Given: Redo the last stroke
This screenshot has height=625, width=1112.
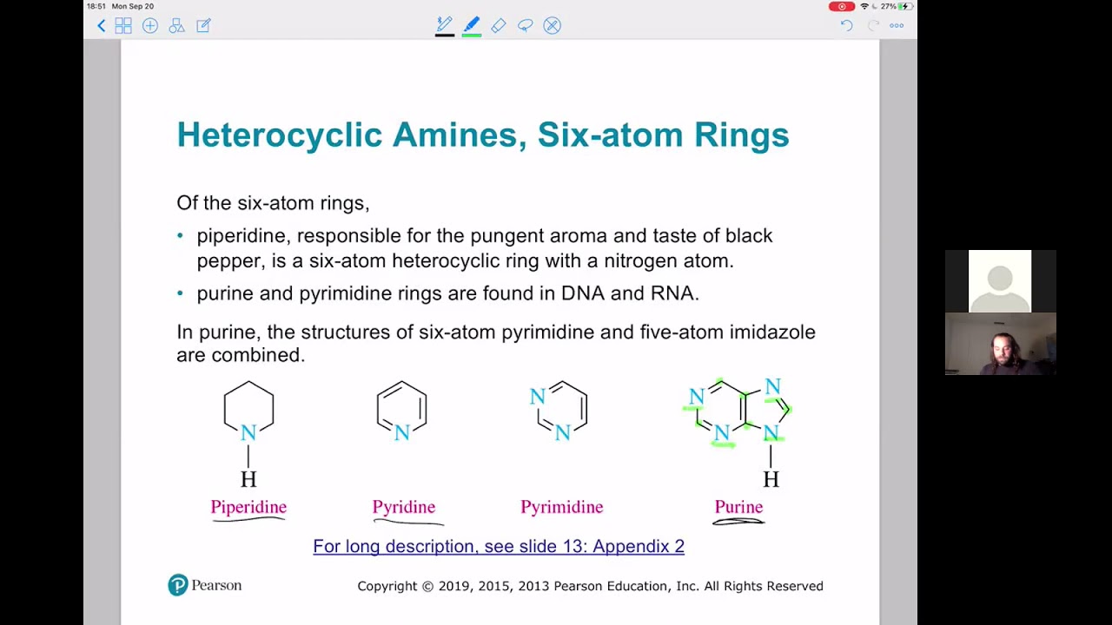Looking at the screenshot, I should point(873,26).
